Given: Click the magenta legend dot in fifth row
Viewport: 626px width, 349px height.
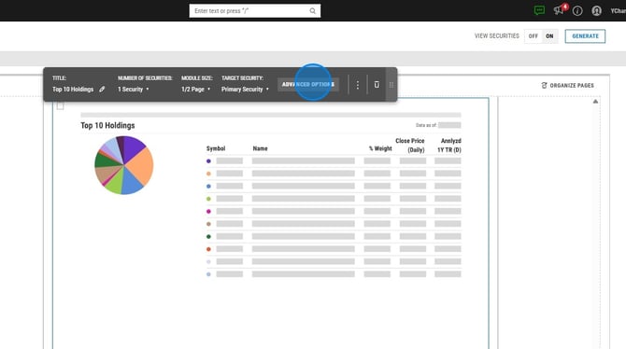Looking at the screenshot, I should coord(208,212).
